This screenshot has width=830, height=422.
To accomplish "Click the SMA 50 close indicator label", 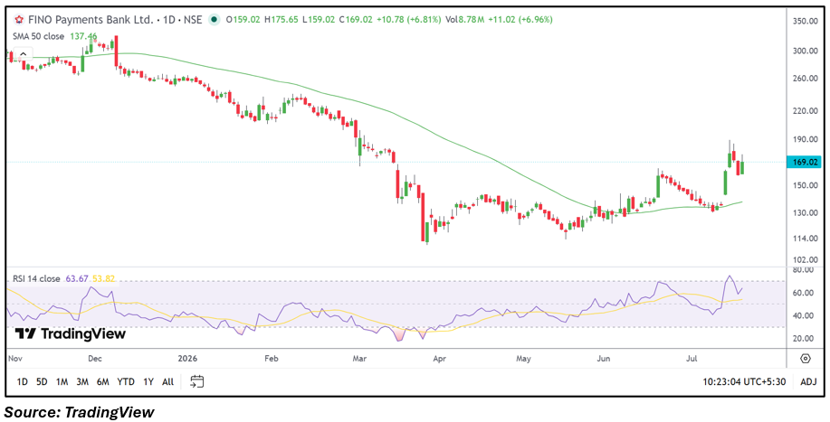I will tap(39, 36).
